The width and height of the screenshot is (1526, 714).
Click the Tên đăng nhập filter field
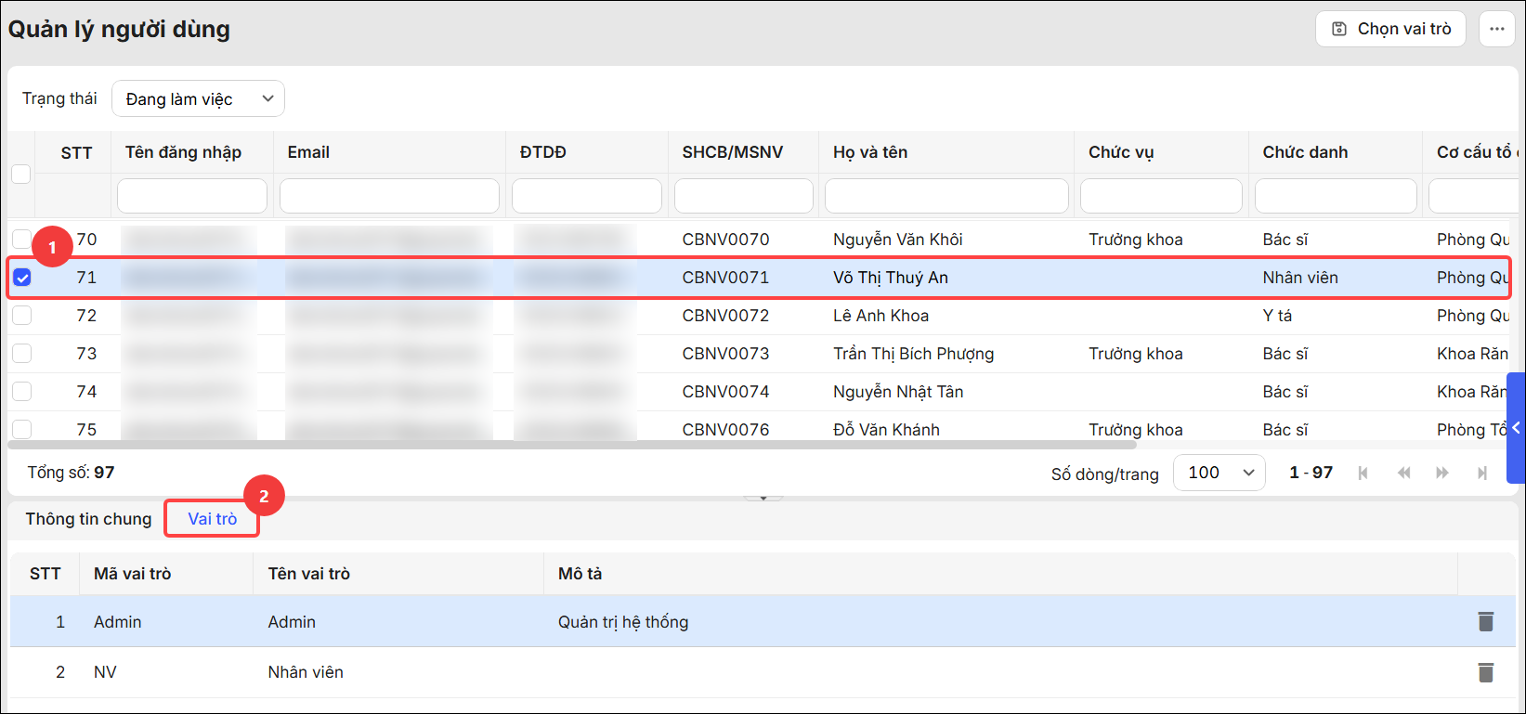click(192, 196)
